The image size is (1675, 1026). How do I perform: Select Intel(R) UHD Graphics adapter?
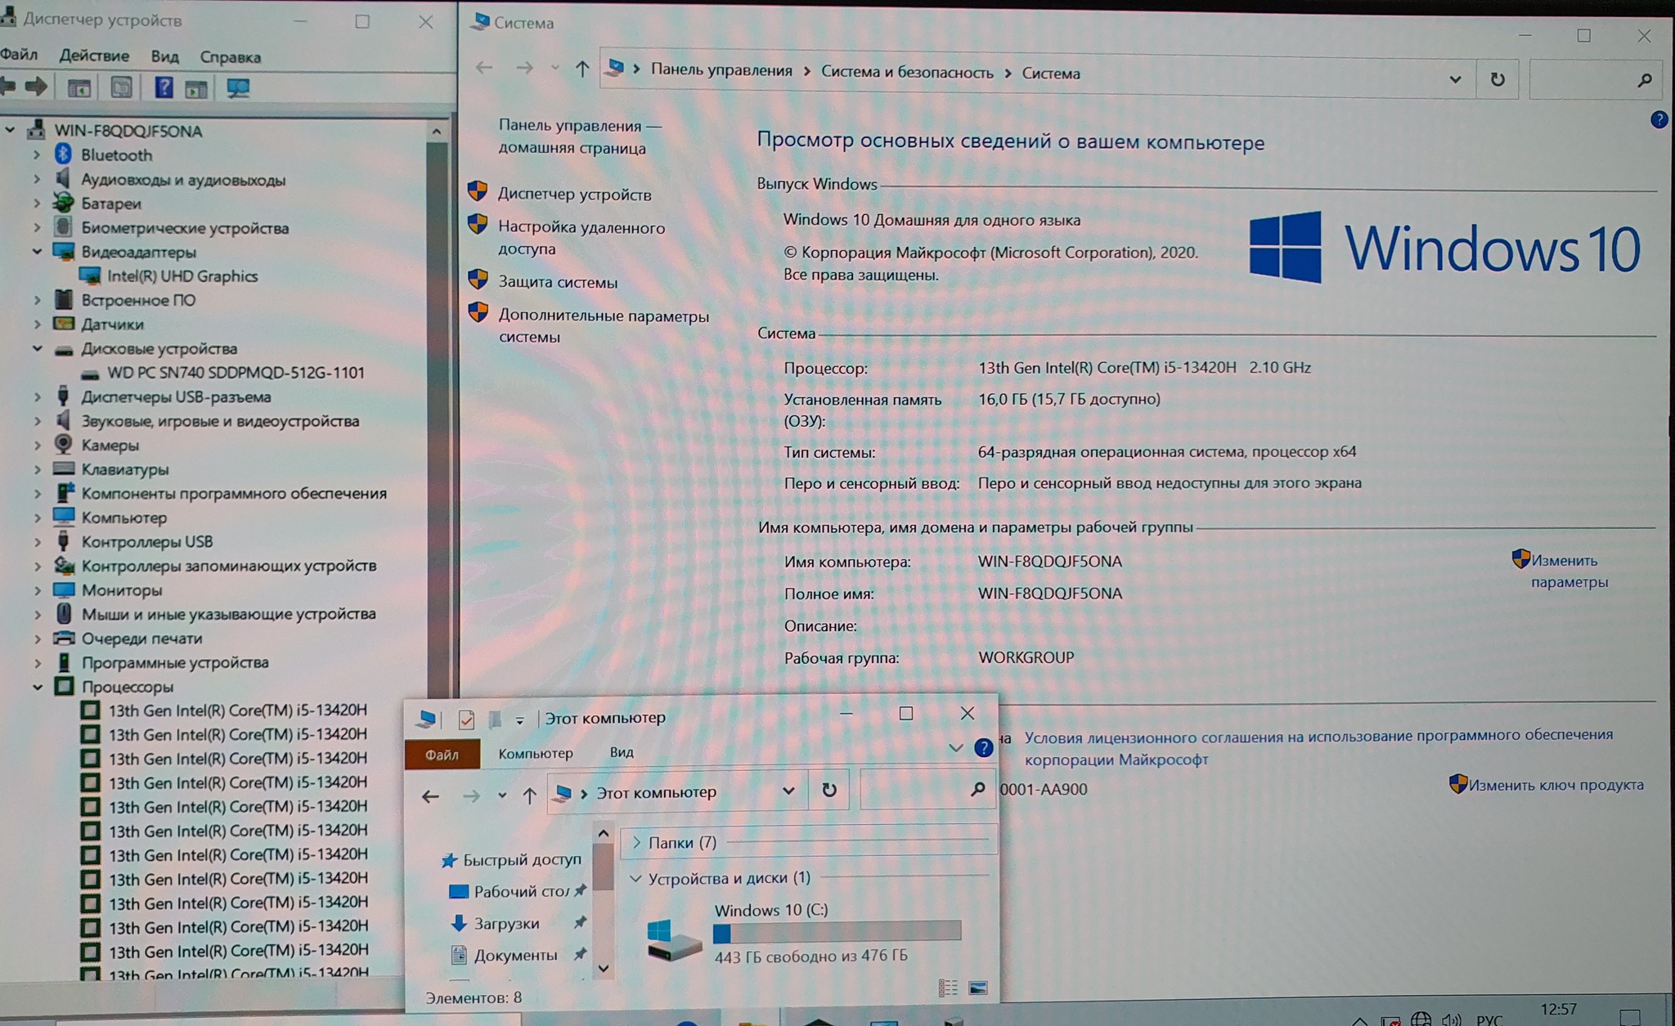coord(182,276)
